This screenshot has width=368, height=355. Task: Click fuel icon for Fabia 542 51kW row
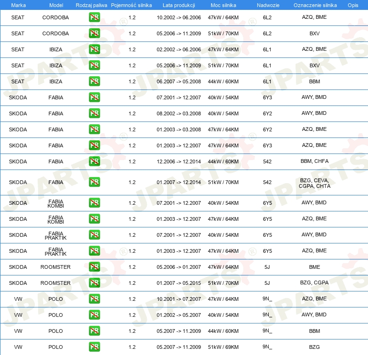tap(94, 182)
